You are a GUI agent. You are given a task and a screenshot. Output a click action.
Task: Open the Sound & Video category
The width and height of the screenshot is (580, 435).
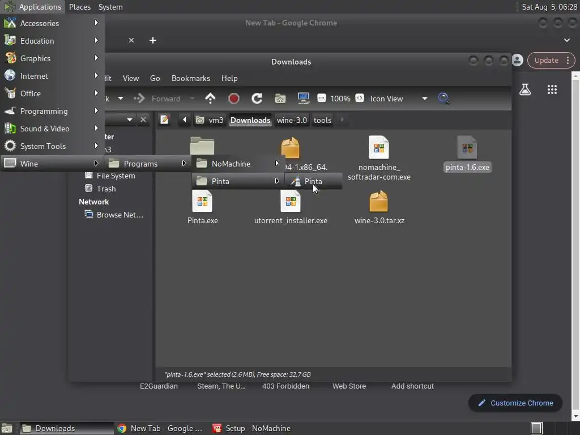tap(52, 129)
